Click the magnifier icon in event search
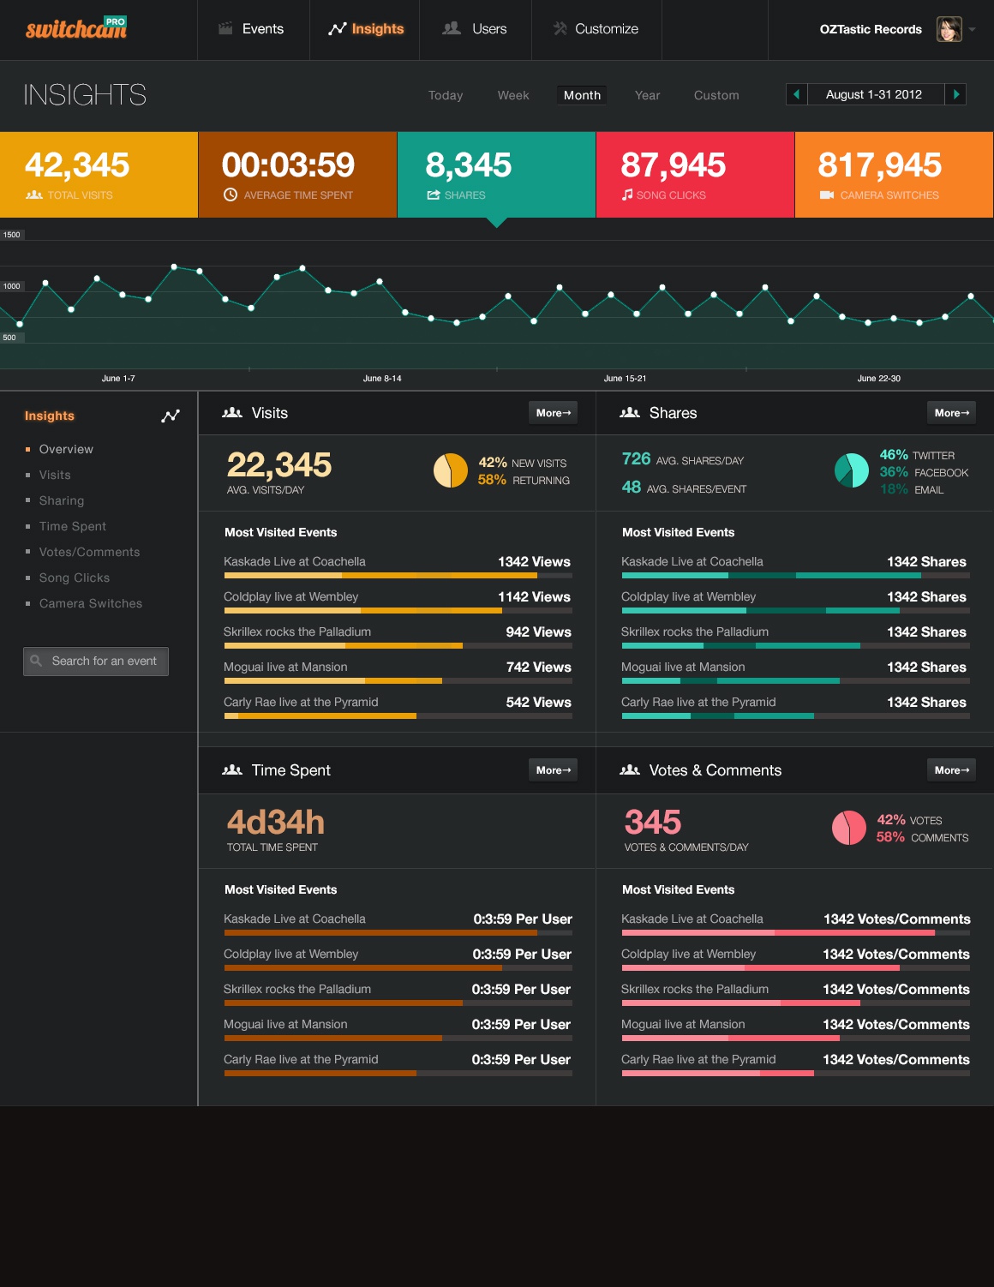994x1287 pixels. click(x=36, y=661)
